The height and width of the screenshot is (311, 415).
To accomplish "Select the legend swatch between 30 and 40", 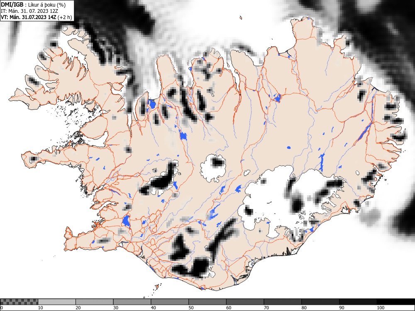I will (132, 302).
